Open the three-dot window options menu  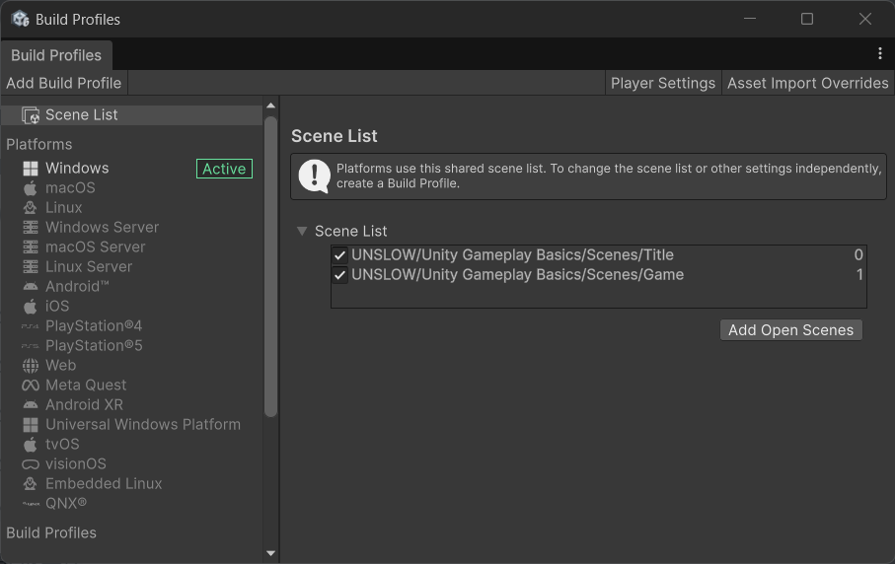click(x=879, y=53)
